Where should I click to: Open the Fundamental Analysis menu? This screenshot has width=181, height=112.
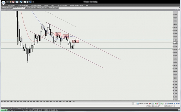pyautogui.click(x=76, y=5)
